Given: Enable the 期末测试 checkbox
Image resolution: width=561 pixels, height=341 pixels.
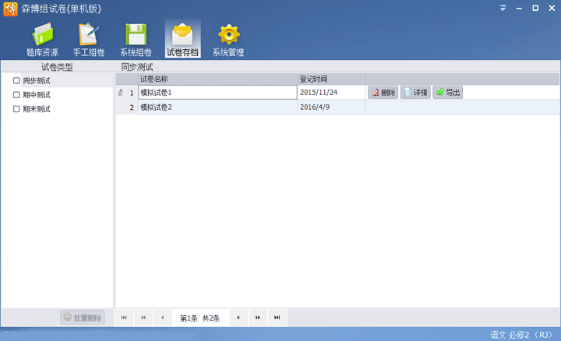Looking at the screenshot, I should click(x=16, y=109).
